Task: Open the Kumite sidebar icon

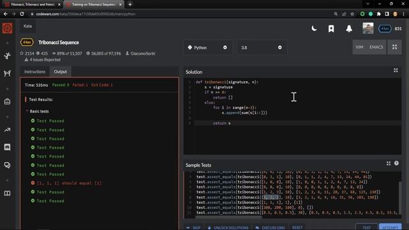Action: [7, 73]
